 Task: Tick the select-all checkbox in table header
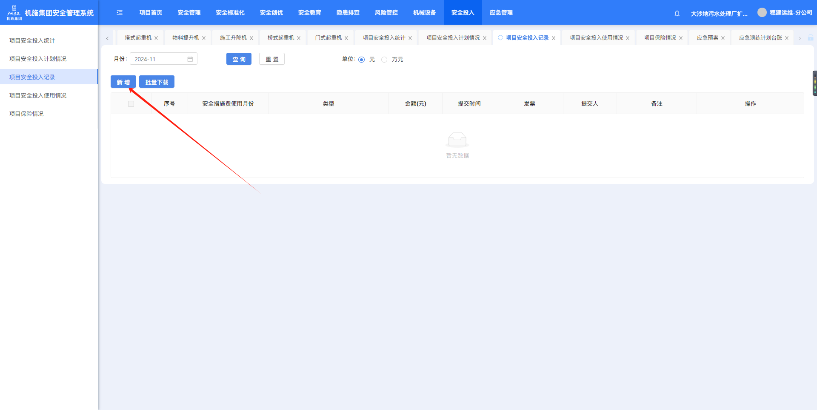click(131, 104)
